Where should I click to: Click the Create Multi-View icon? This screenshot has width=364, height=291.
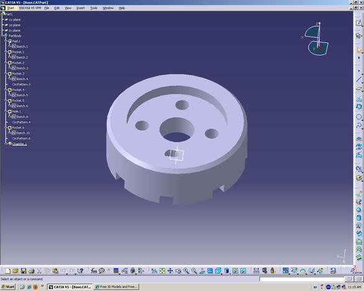click(x=210, y=271)
